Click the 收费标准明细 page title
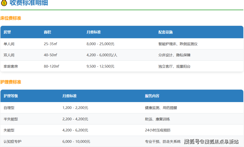The height and width of the screenshot is (147, 244). tap(29, 4)
